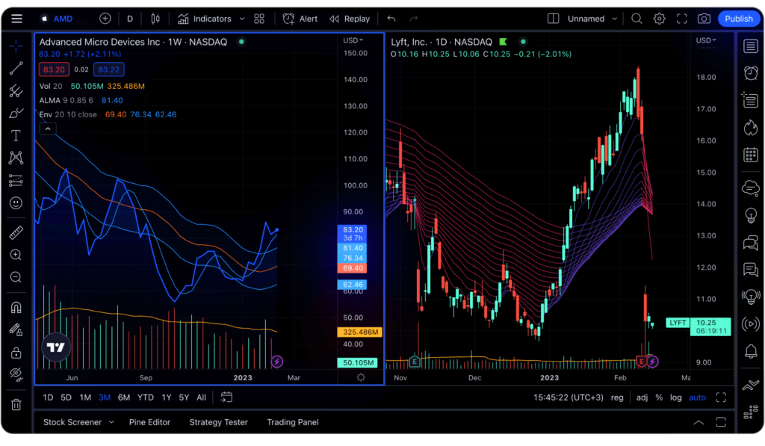765x446 pixels.
Task: Open the hamburger main menu
Action: coord(16,19)
